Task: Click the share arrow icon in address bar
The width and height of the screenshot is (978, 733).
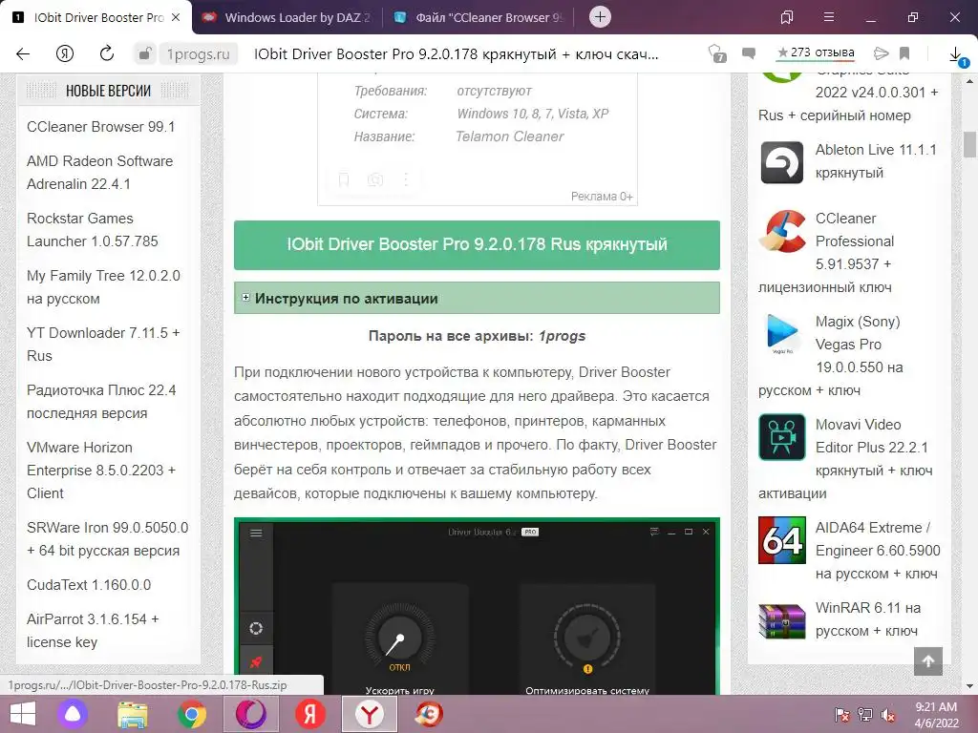Action: [881, 53]
